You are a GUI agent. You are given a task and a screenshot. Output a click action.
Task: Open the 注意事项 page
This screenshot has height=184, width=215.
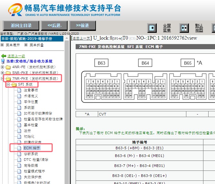coord(31,90)
